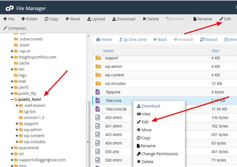
Task: Click the Compress toolbar button
Action: point(15,28)
